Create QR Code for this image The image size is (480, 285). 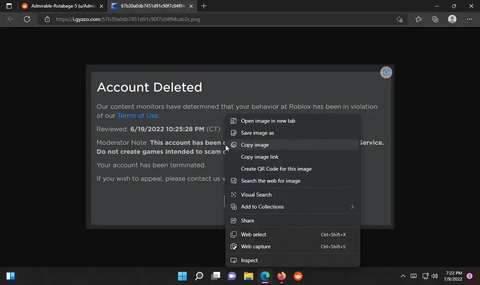click(292, 169)
